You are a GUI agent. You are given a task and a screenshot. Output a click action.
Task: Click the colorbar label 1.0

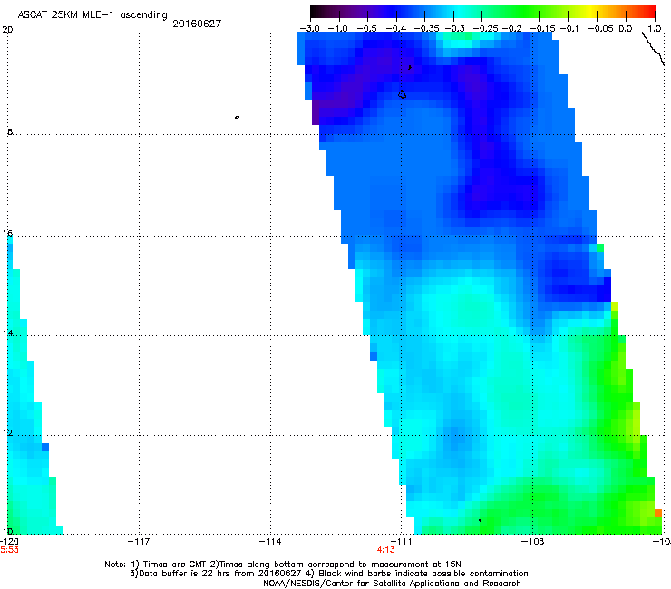[655, 29]
